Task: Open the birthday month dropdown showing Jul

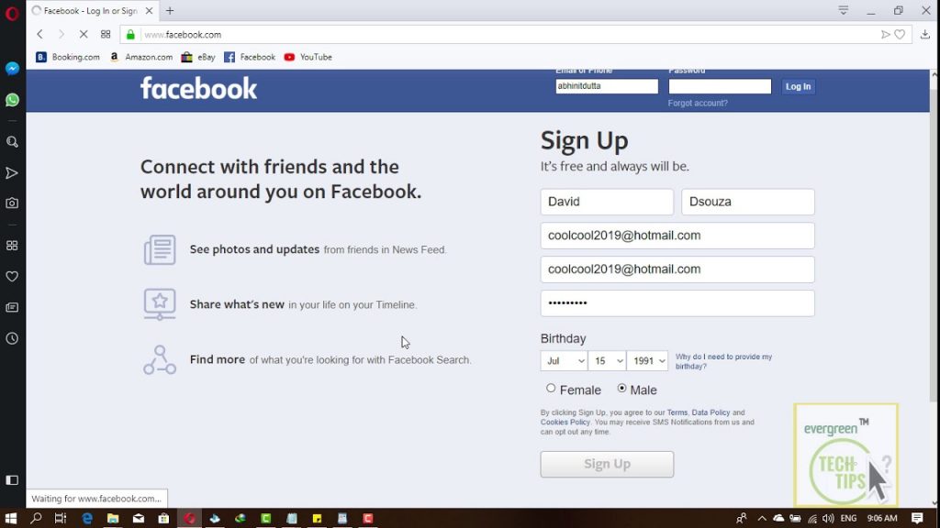Action: point(564,361)
